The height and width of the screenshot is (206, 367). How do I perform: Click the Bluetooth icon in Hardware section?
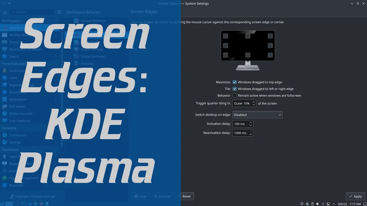click(x=4, y=185)
